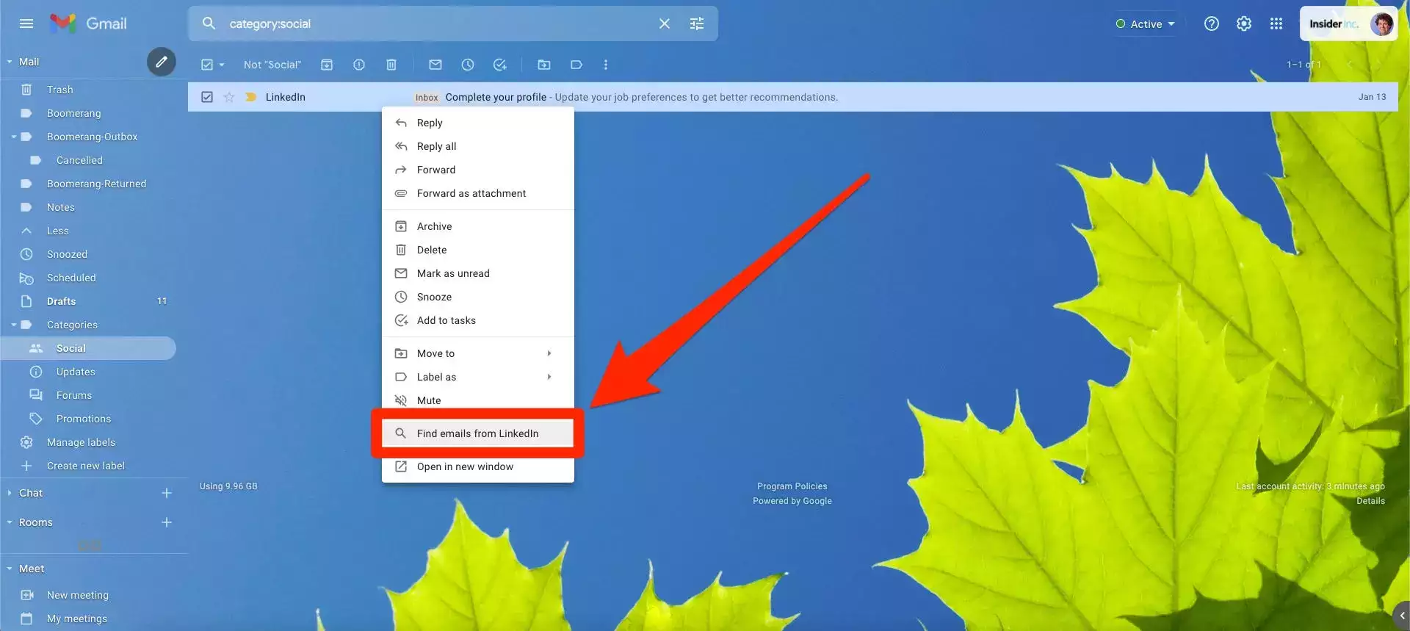This screenshot has width=1410, height=631.
Task: Expand the Chat section
Action: [10, 493]
